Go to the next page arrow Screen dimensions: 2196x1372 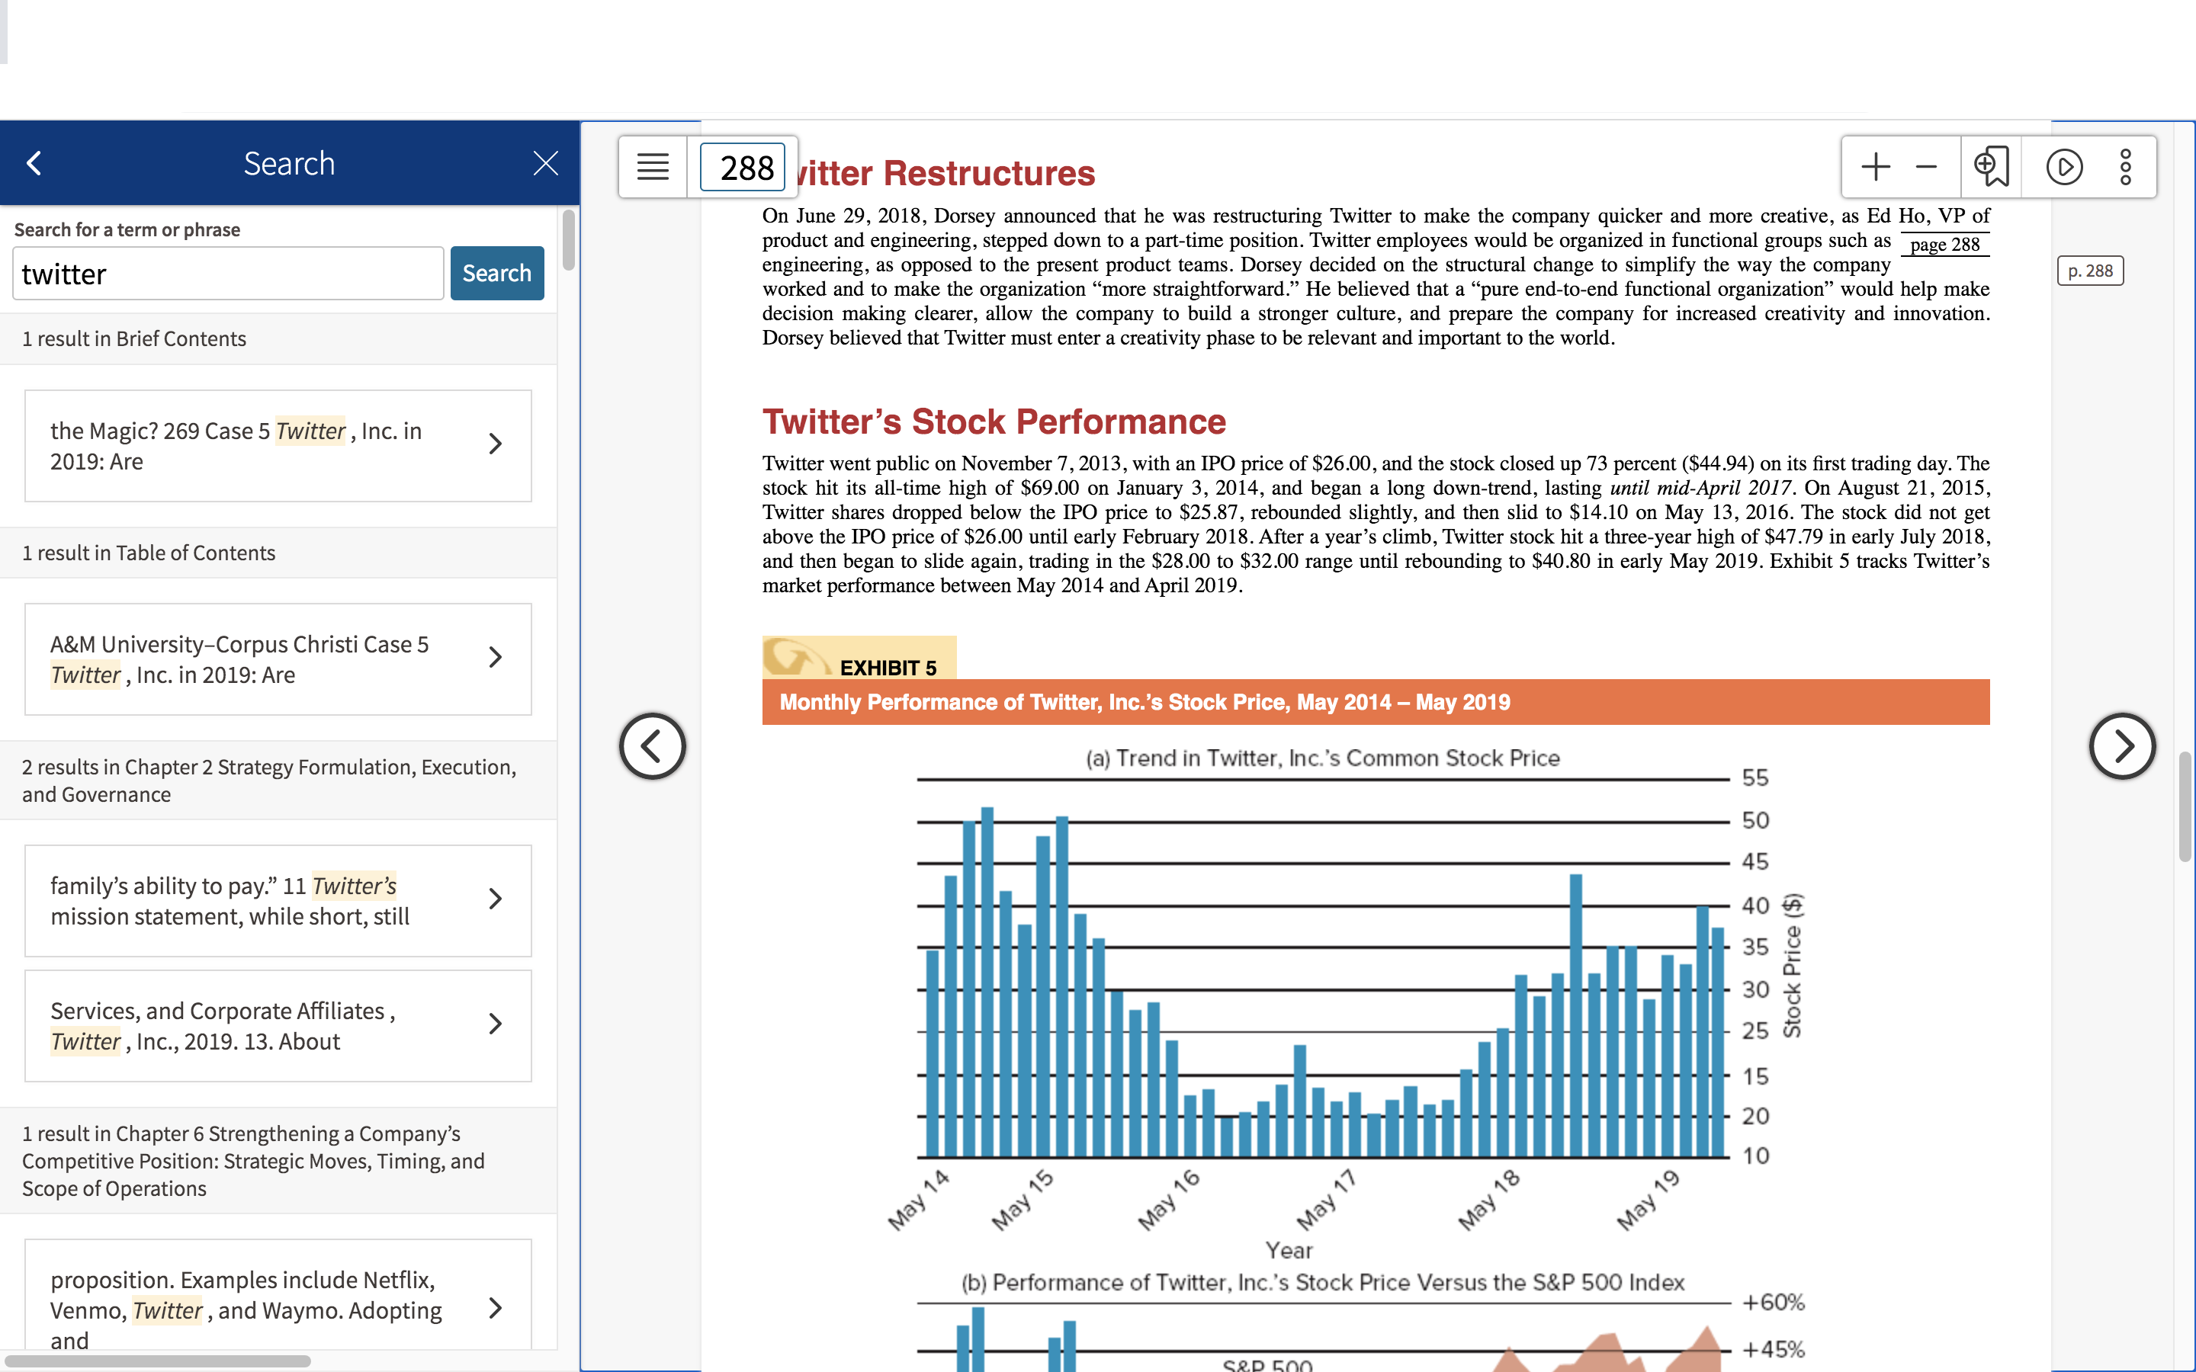tap(2121, 746)
